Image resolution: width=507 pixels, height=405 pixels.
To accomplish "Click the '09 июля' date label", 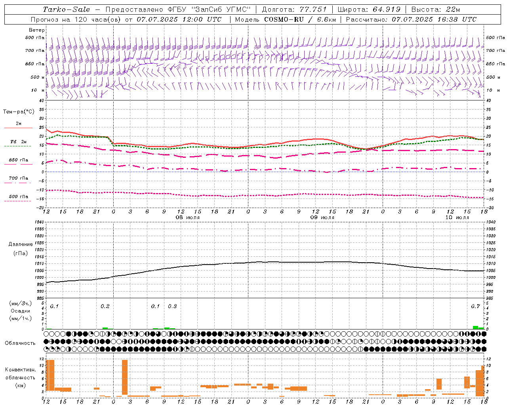I will pyautogui.click(x=322, y=218).
